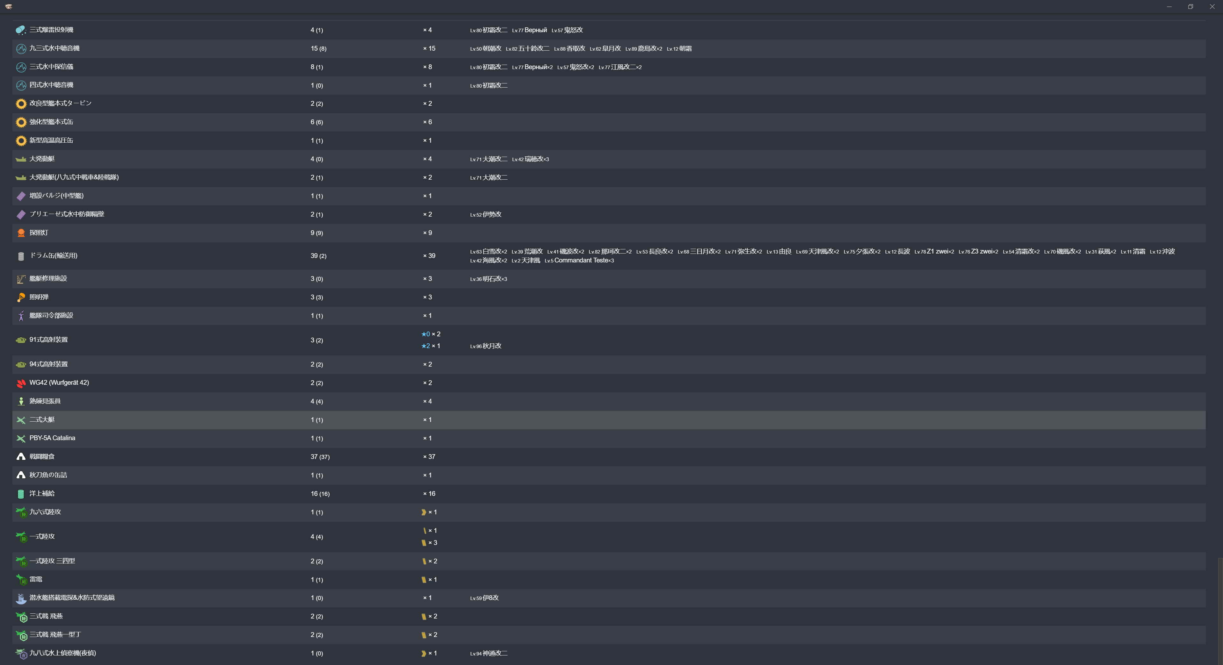Click the ration icon beside 戦闘糧食

pyautogui.click(x=20, y=457)
